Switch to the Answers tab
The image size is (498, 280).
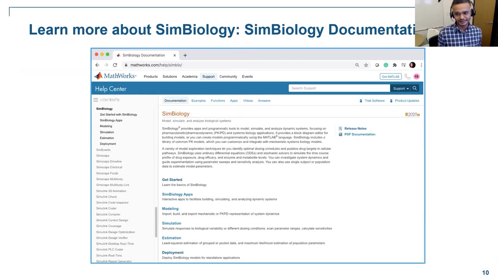264,101
